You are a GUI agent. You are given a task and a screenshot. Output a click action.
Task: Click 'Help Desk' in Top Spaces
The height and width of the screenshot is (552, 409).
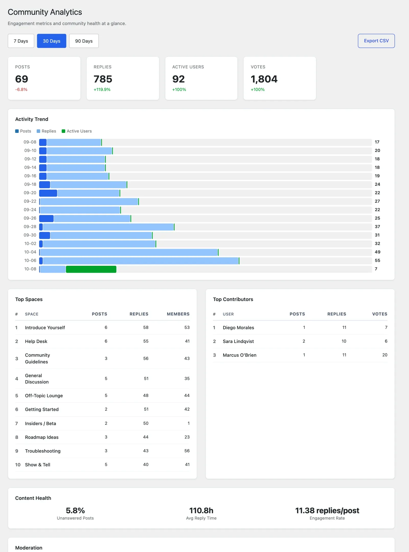click(x=36, y=341)
